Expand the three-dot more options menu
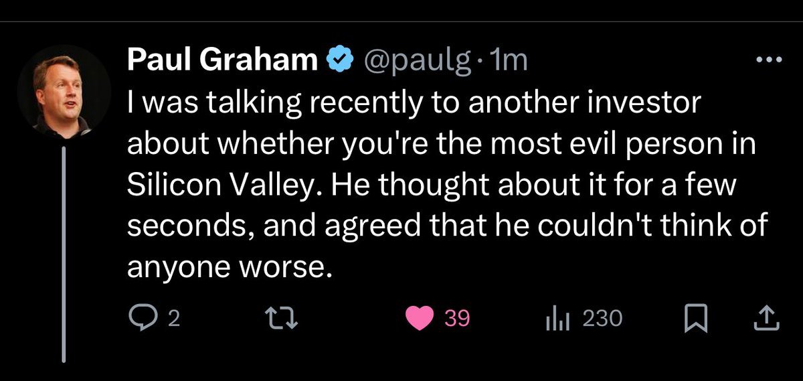The image size is (803, 381). [x=768, y=60]
